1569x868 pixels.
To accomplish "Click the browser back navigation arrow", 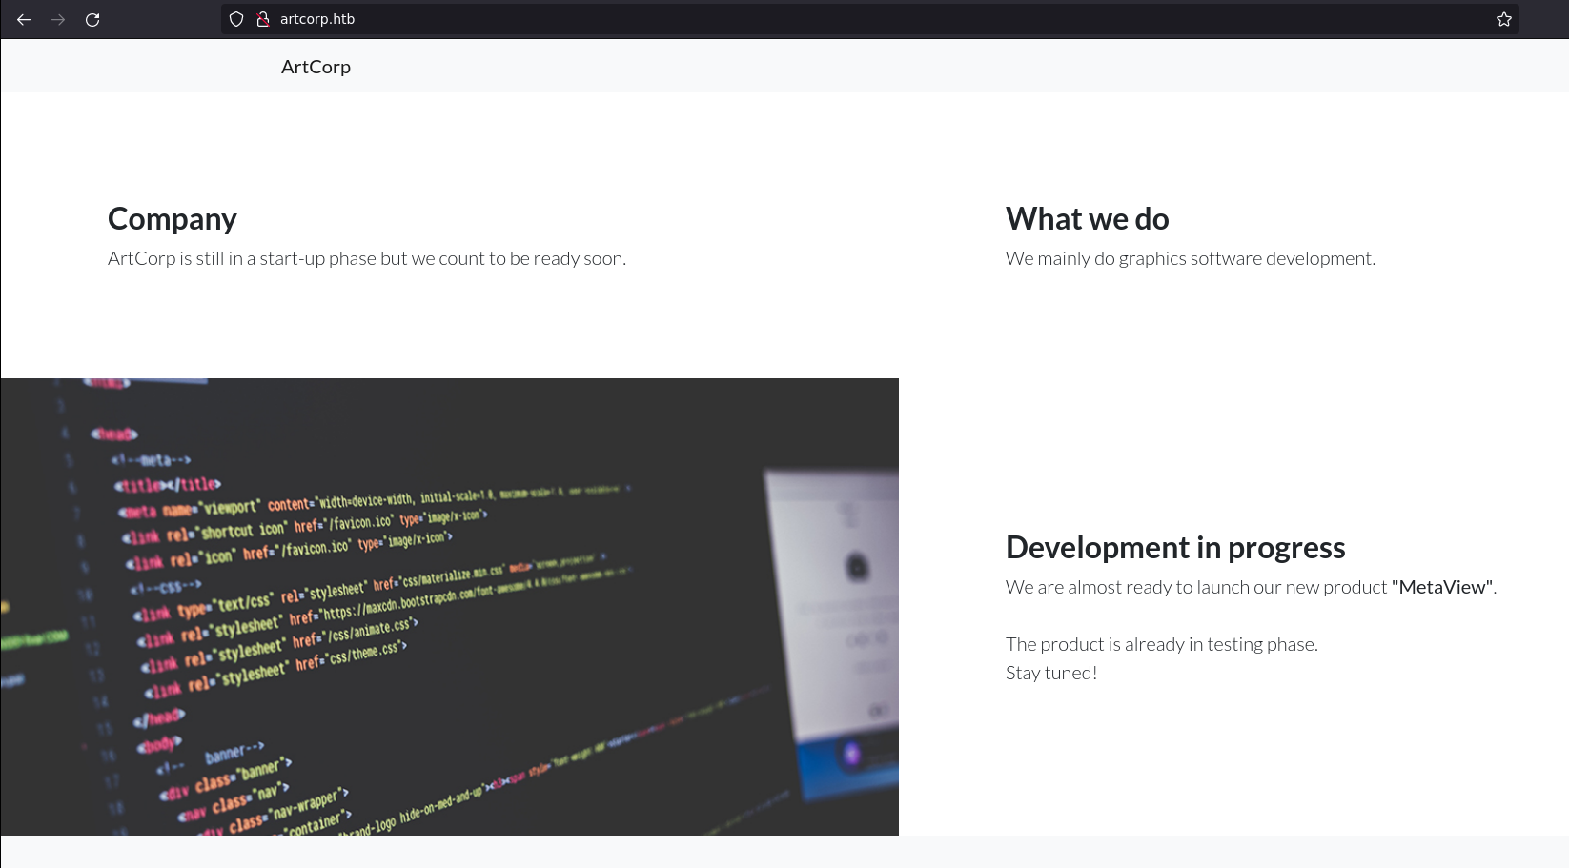I will [23, 19].
